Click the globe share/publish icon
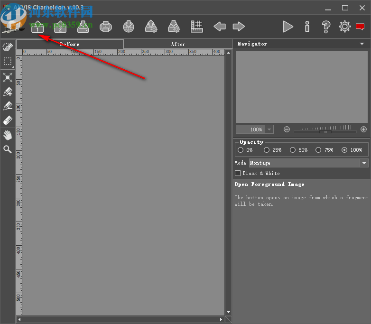Image resolution: width=371 pixels, height=324 pixels. pyautogui.click(x=129, y=27)
